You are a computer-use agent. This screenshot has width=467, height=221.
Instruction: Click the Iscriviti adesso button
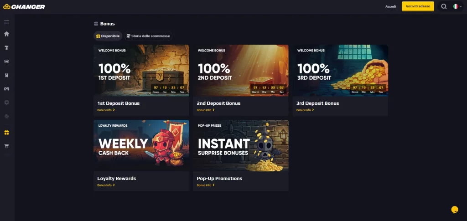pos(418,6)
